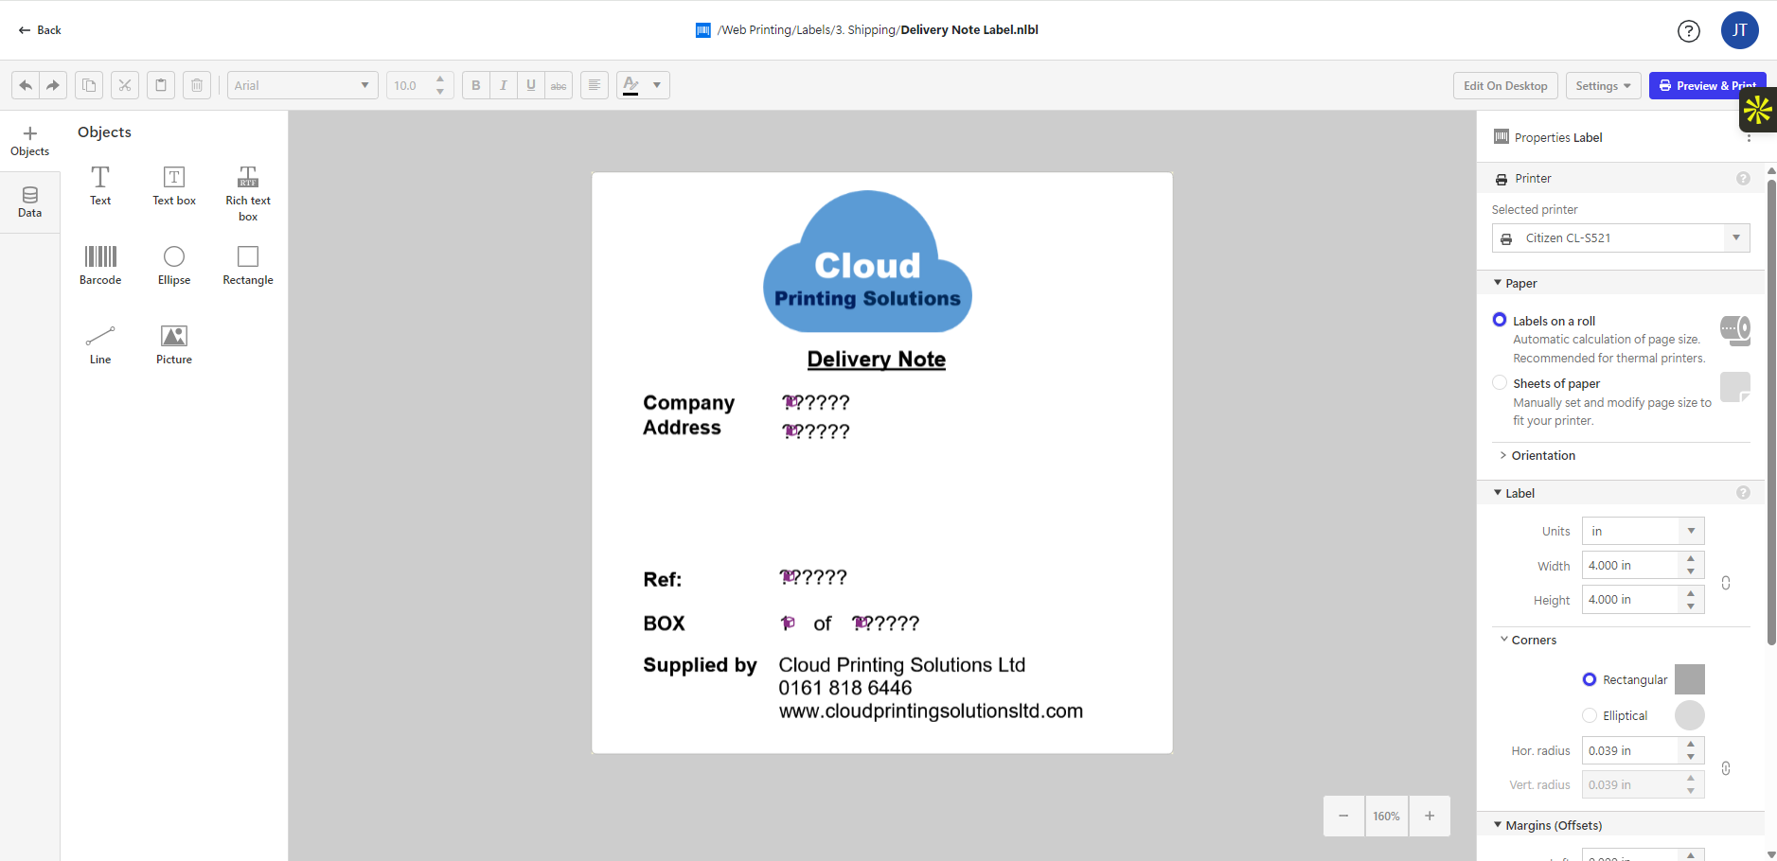Click the Height input field

point(1630,599)
